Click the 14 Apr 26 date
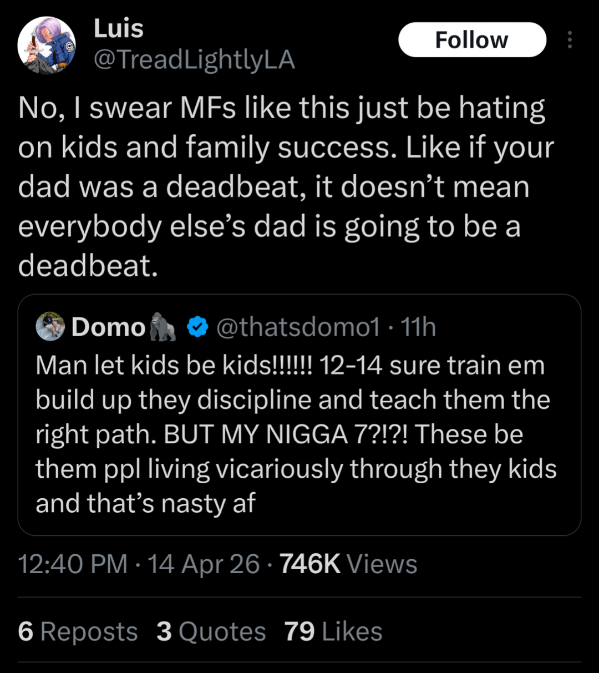Image resolution: width=599 pixels, height=673 pixels. point(204,564)
